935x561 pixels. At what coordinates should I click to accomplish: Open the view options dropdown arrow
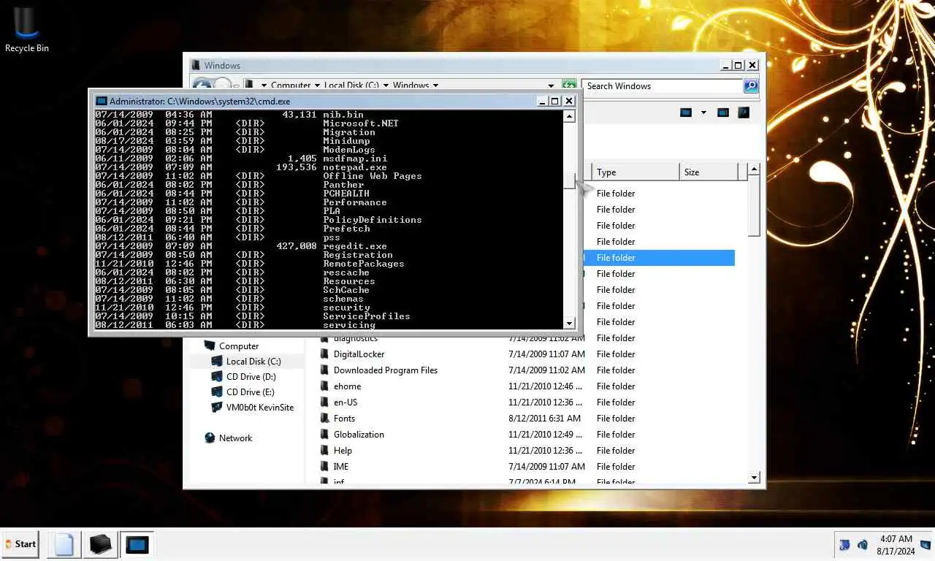(703, 112)
